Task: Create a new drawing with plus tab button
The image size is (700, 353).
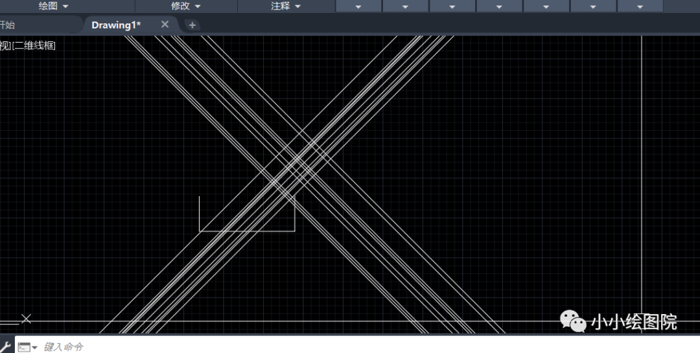Action: click(192, 25)
